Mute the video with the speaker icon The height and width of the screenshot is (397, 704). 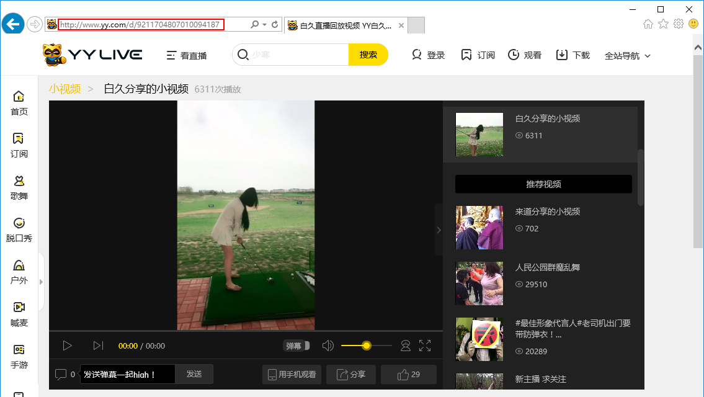pos(328,346)
